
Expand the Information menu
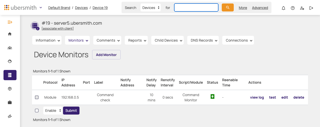tap(47, 40)
